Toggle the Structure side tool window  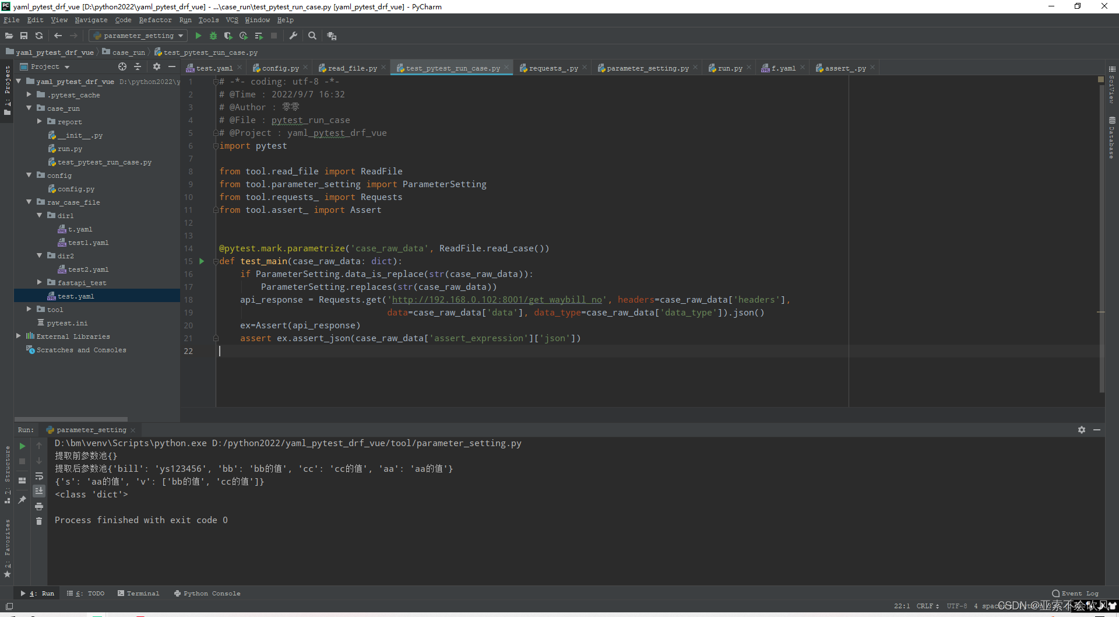point(7,475)
